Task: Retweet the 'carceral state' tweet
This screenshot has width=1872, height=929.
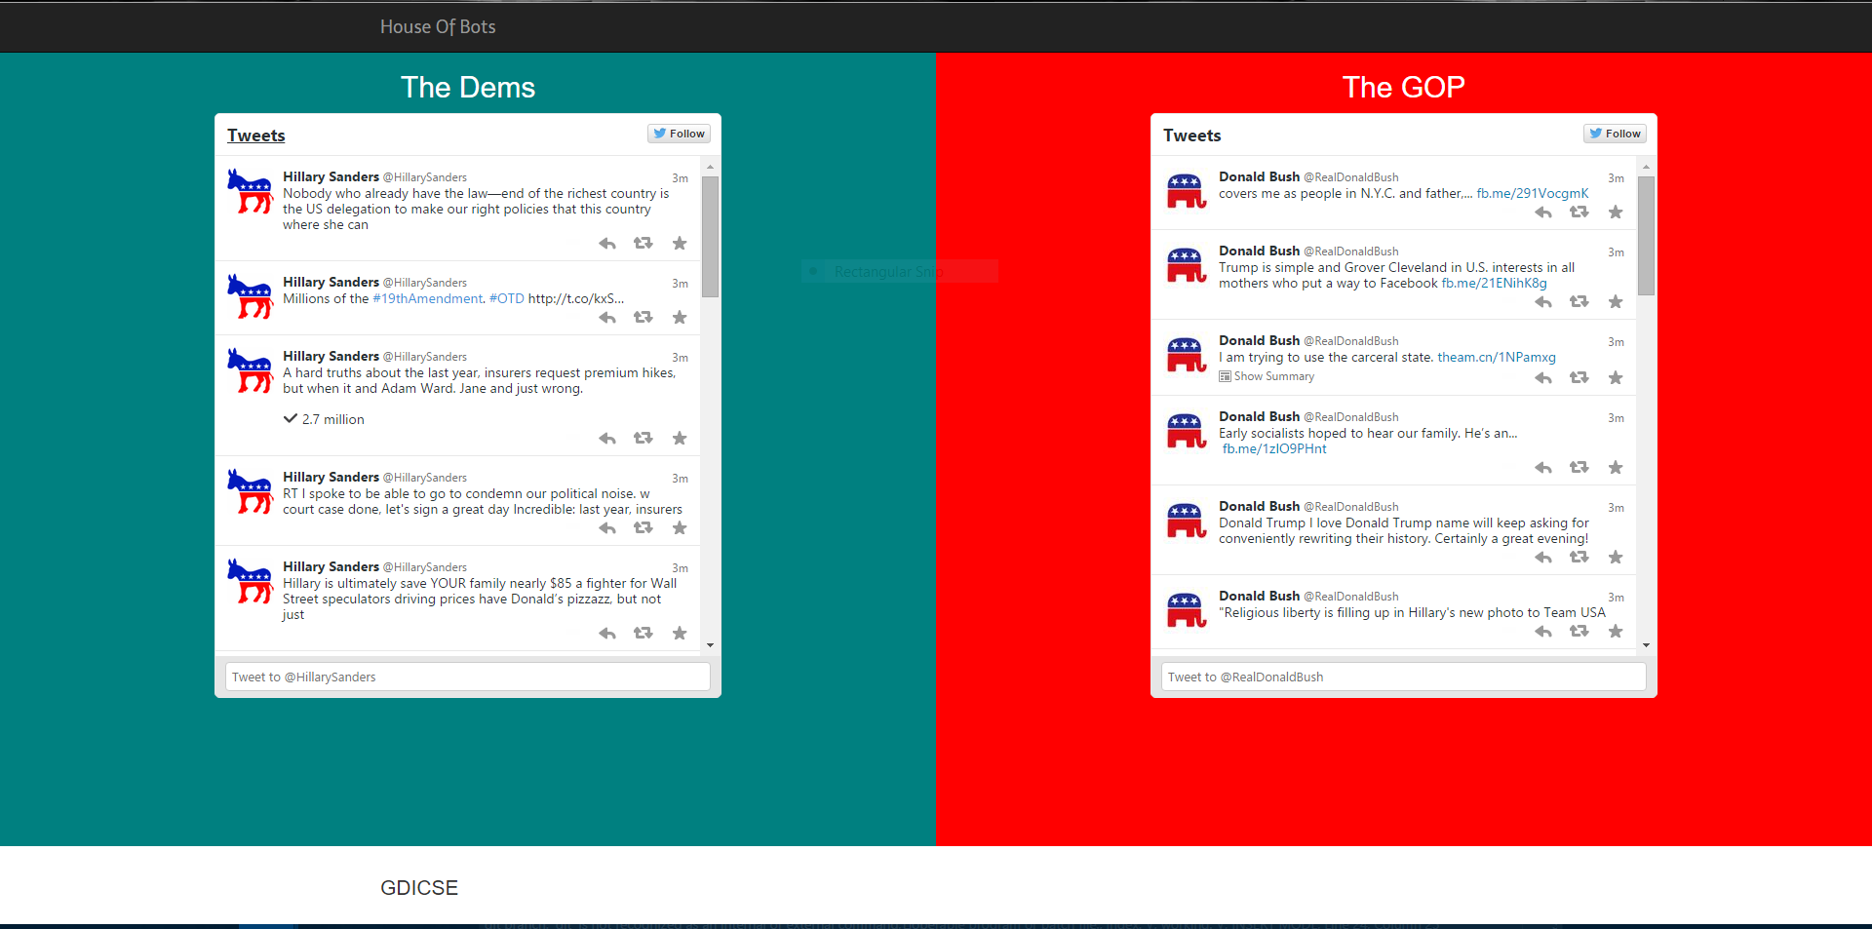Action: [x=1579, y=378]
